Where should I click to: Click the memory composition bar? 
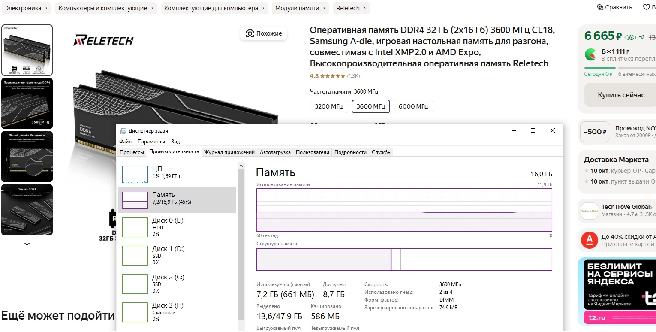coord(404,260)
